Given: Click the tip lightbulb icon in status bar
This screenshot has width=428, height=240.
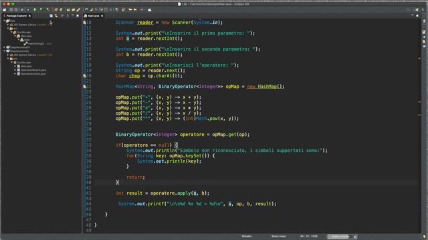Looking at the screenshot, I should coord(424,237).
